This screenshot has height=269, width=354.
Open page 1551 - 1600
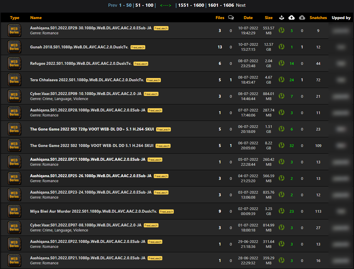(191, 5)
